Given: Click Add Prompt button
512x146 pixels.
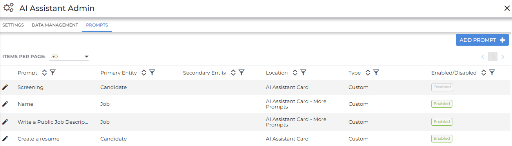Looking at the screenshot, I should pos(482,40).
